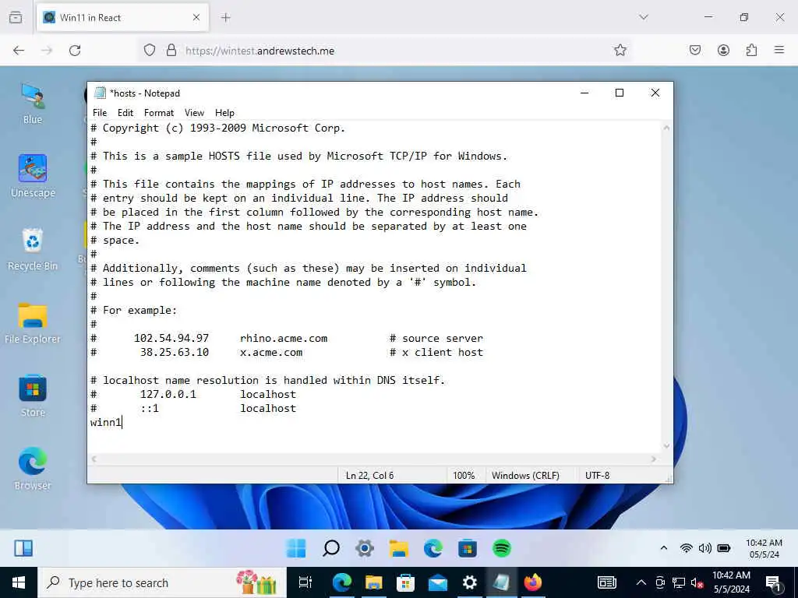This screenshot has height=598, width=798.
Task: Open Spotify on the inner taskbar
Action: 502,548
